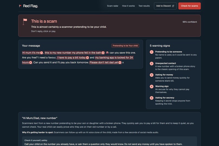219x146 pixels.
Task: Open the Test results page
Action: tap(144, 6)
